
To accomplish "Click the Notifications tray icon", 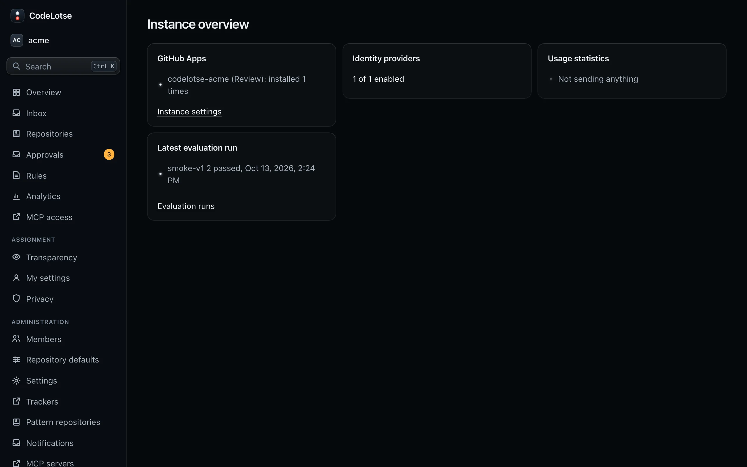I will (16, 443).
